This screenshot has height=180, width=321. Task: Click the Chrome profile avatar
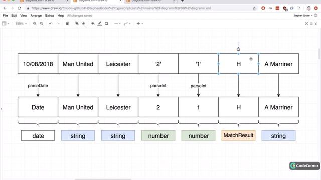(x=309, y=8)
